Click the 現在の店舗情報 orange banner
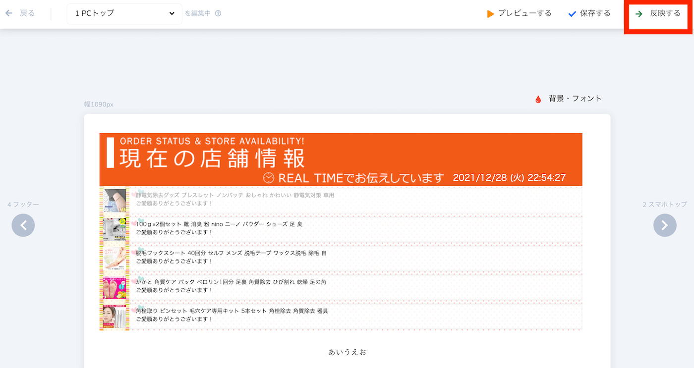 [341, 159]
